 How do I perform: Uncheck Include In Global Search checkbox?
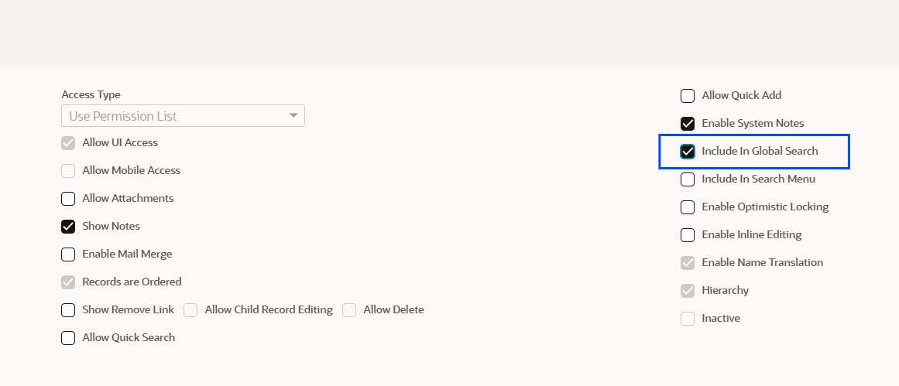[x=688, y=152]
